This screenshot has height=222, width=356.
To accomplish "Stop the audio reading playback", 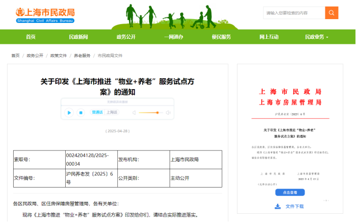I will (x=81, y=113).
